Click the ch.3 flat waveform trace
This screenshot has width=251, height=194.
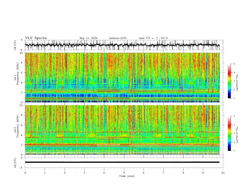point(122,162)
